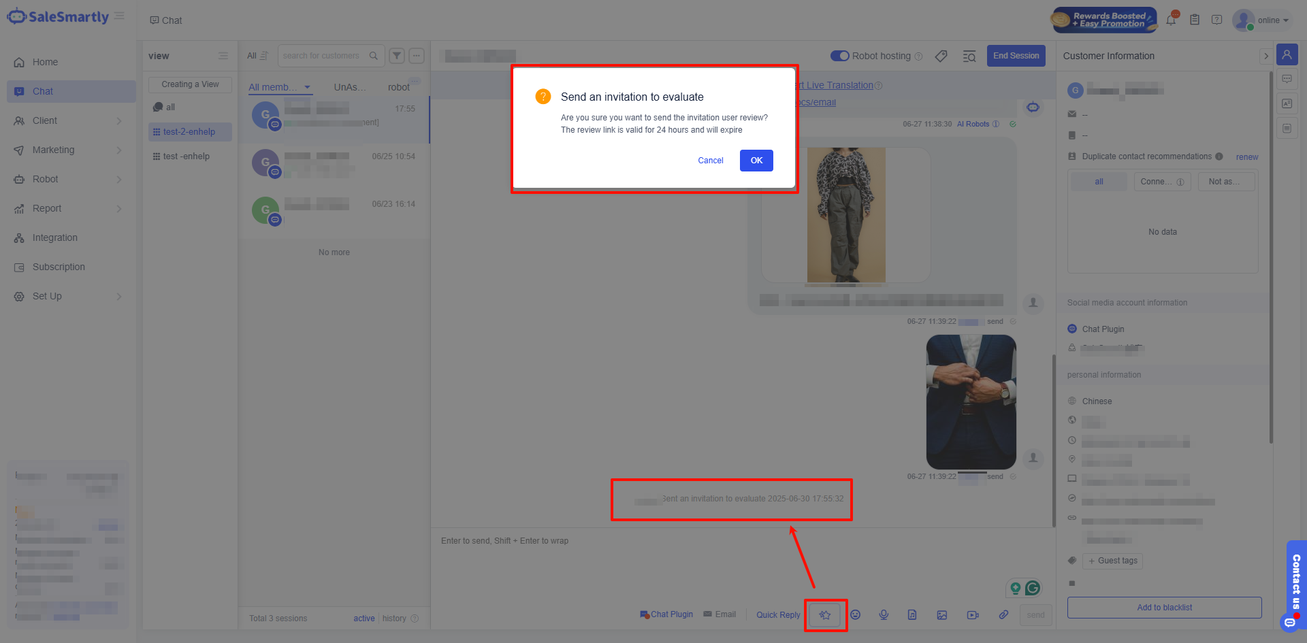Click the End Session button
The image size is (1307, 643).
pyautogui.click(x=1016, y=56)
